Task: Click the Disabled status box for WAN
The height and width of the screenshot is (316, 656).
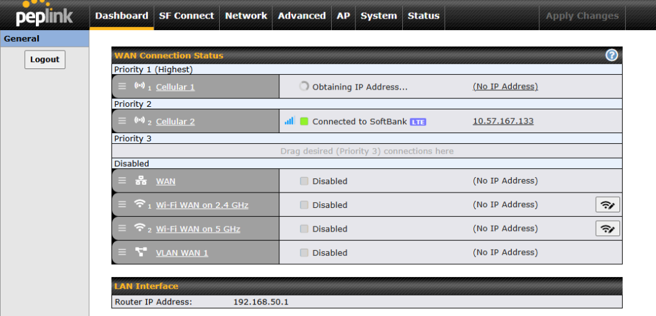Action: [x=304, y=181]
